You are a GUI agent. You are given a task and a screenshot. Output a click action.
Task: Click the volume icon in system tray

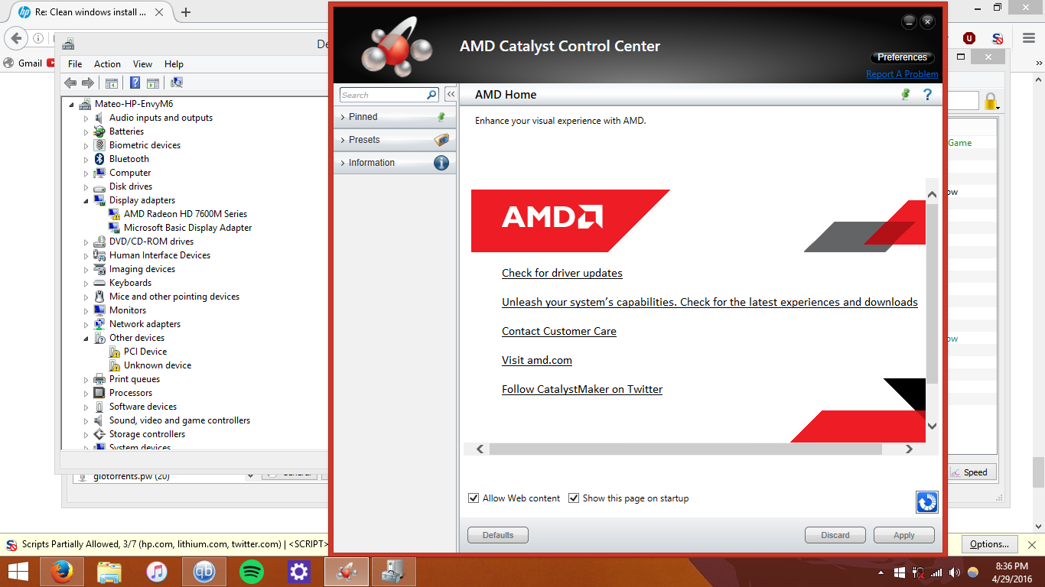[954, 572]
